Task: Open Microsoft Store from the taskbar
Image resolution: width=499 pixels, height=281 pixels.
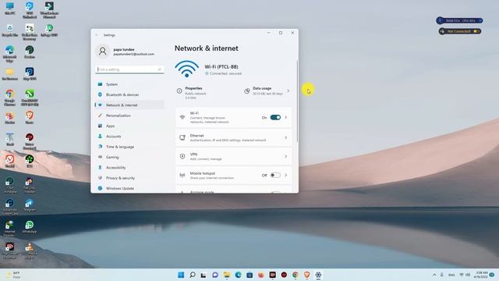Action: click(x=249, y=275)
